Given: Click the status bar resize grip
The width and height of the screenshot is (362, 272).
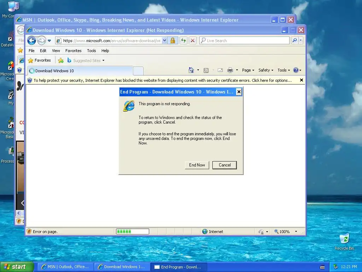Looking at the screenshot, I should pos(303,232).
